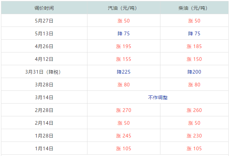
Task: Click the "涨 270" gasoline cell
Action: click(x=124, y=110)
